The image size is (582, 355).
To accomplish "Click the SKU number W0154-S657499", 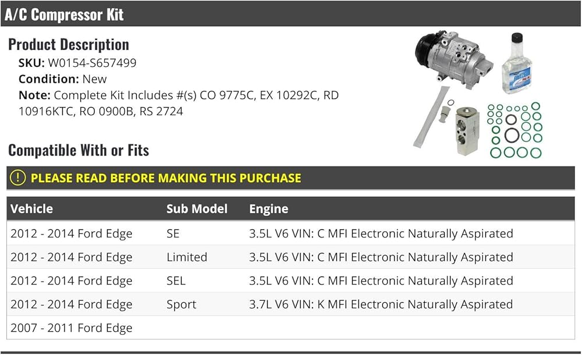I will click(92, 63).
